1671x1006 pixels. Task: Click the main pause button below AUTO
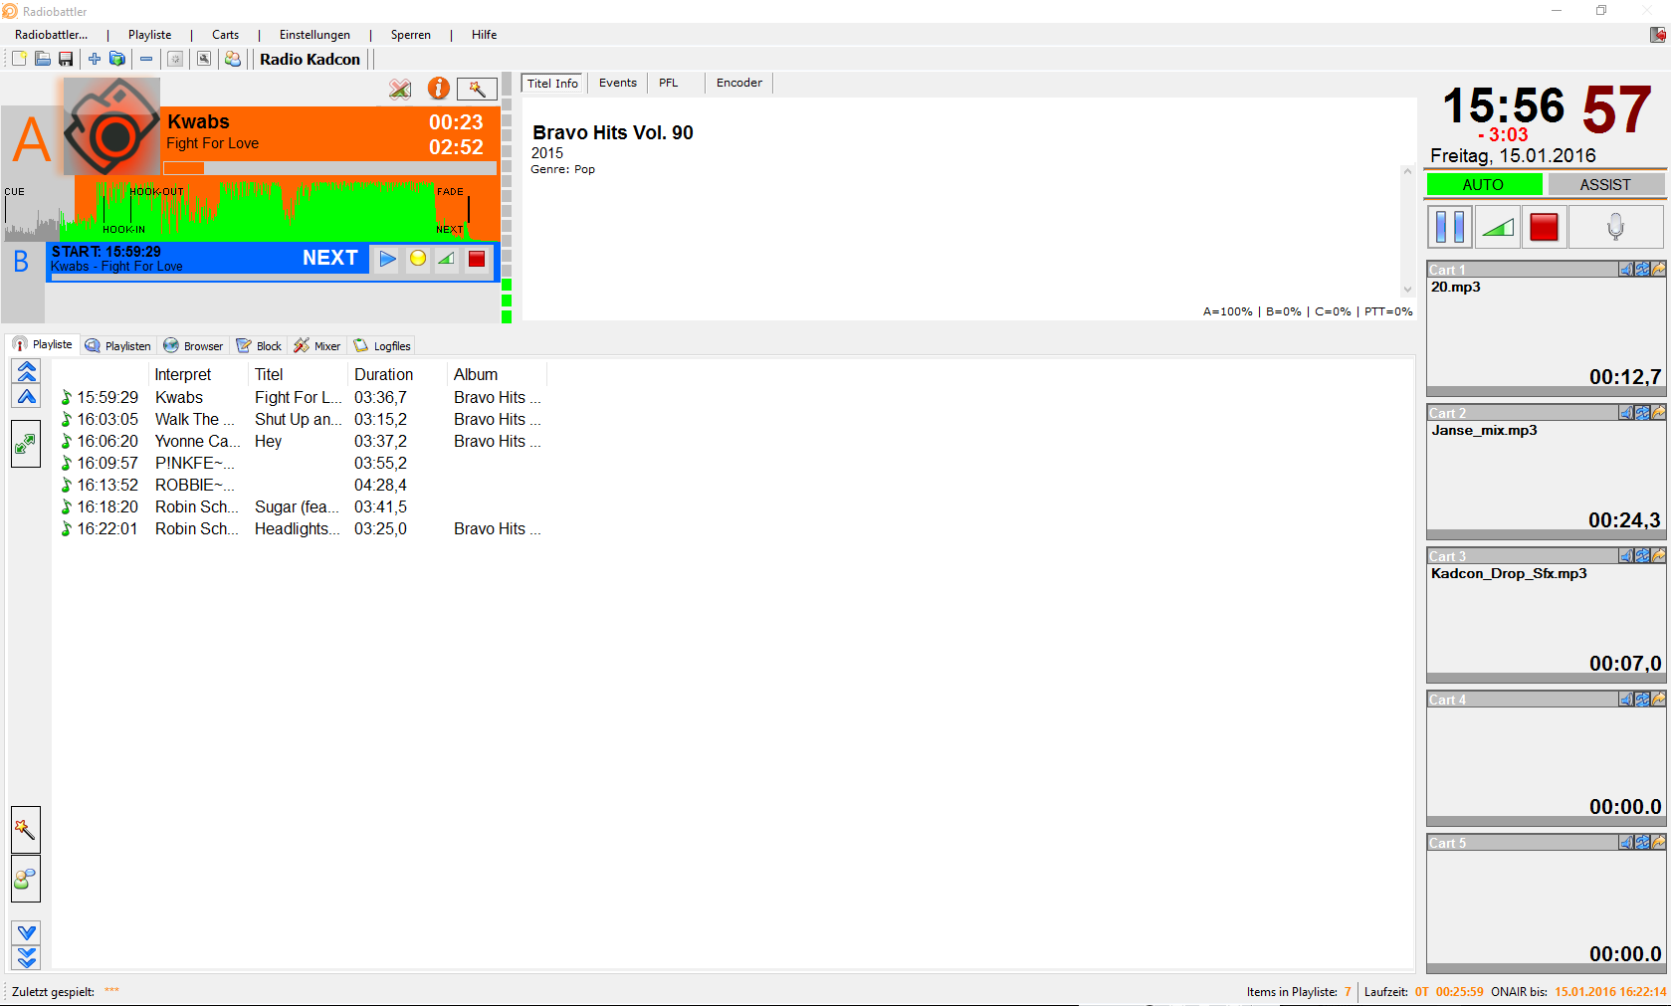tap(1449, 227)
